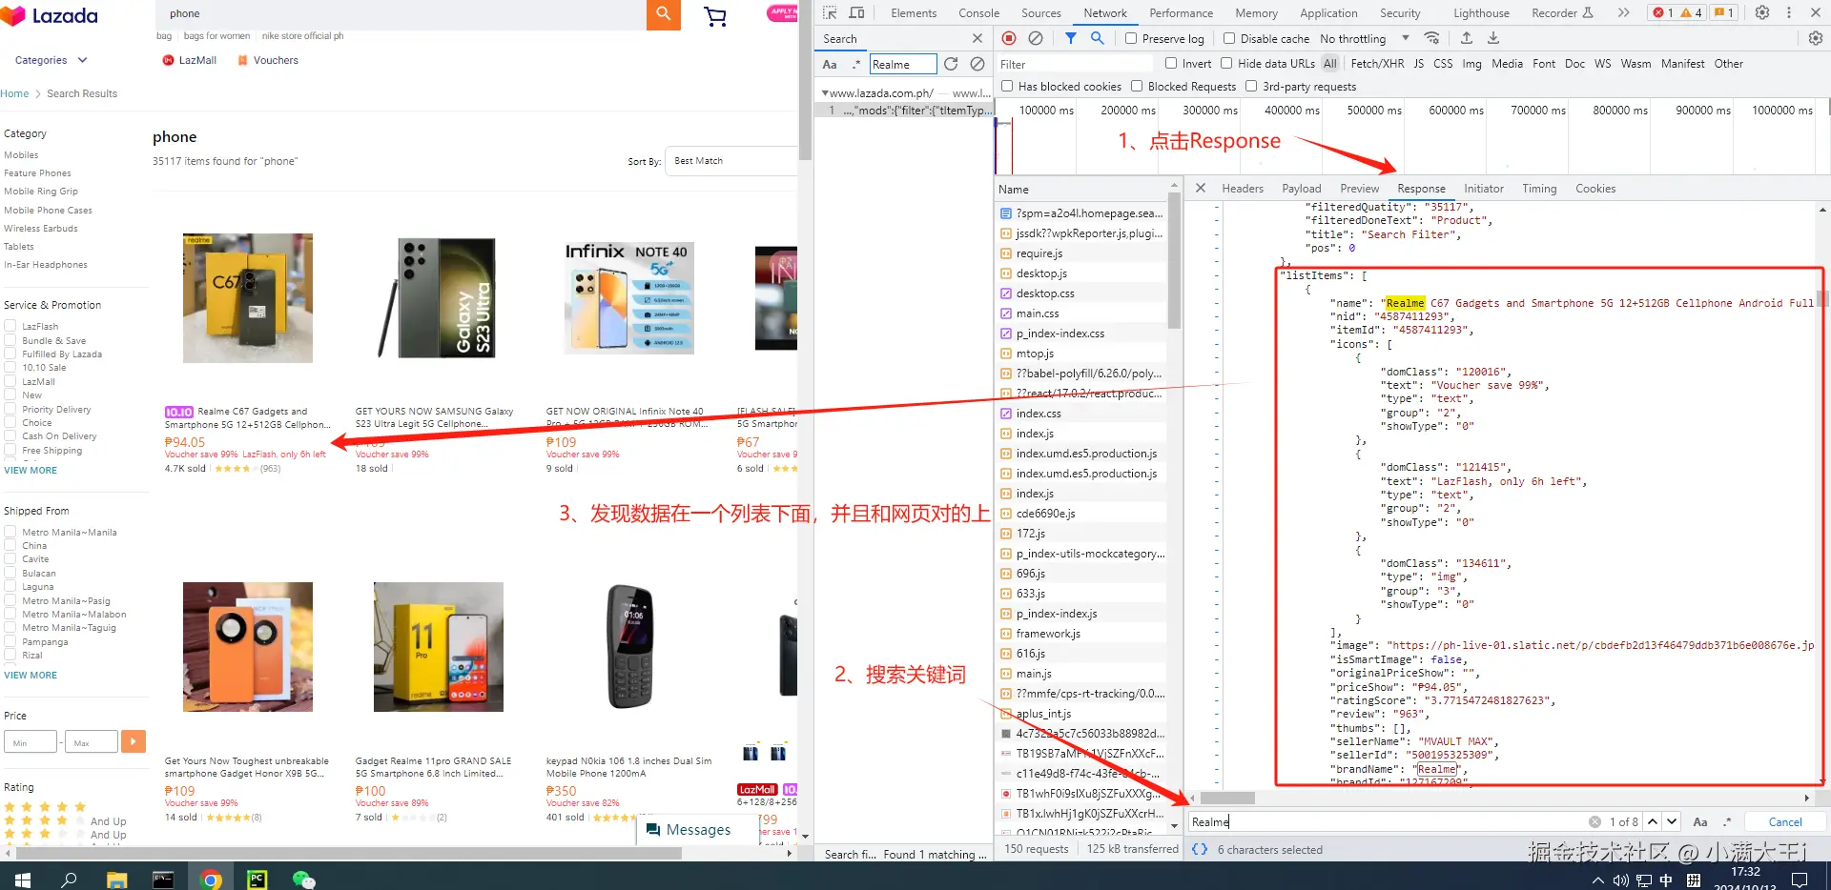Export HAR with the download icon

1493,38
